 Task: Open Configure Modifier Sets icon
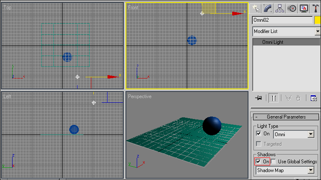313,98
